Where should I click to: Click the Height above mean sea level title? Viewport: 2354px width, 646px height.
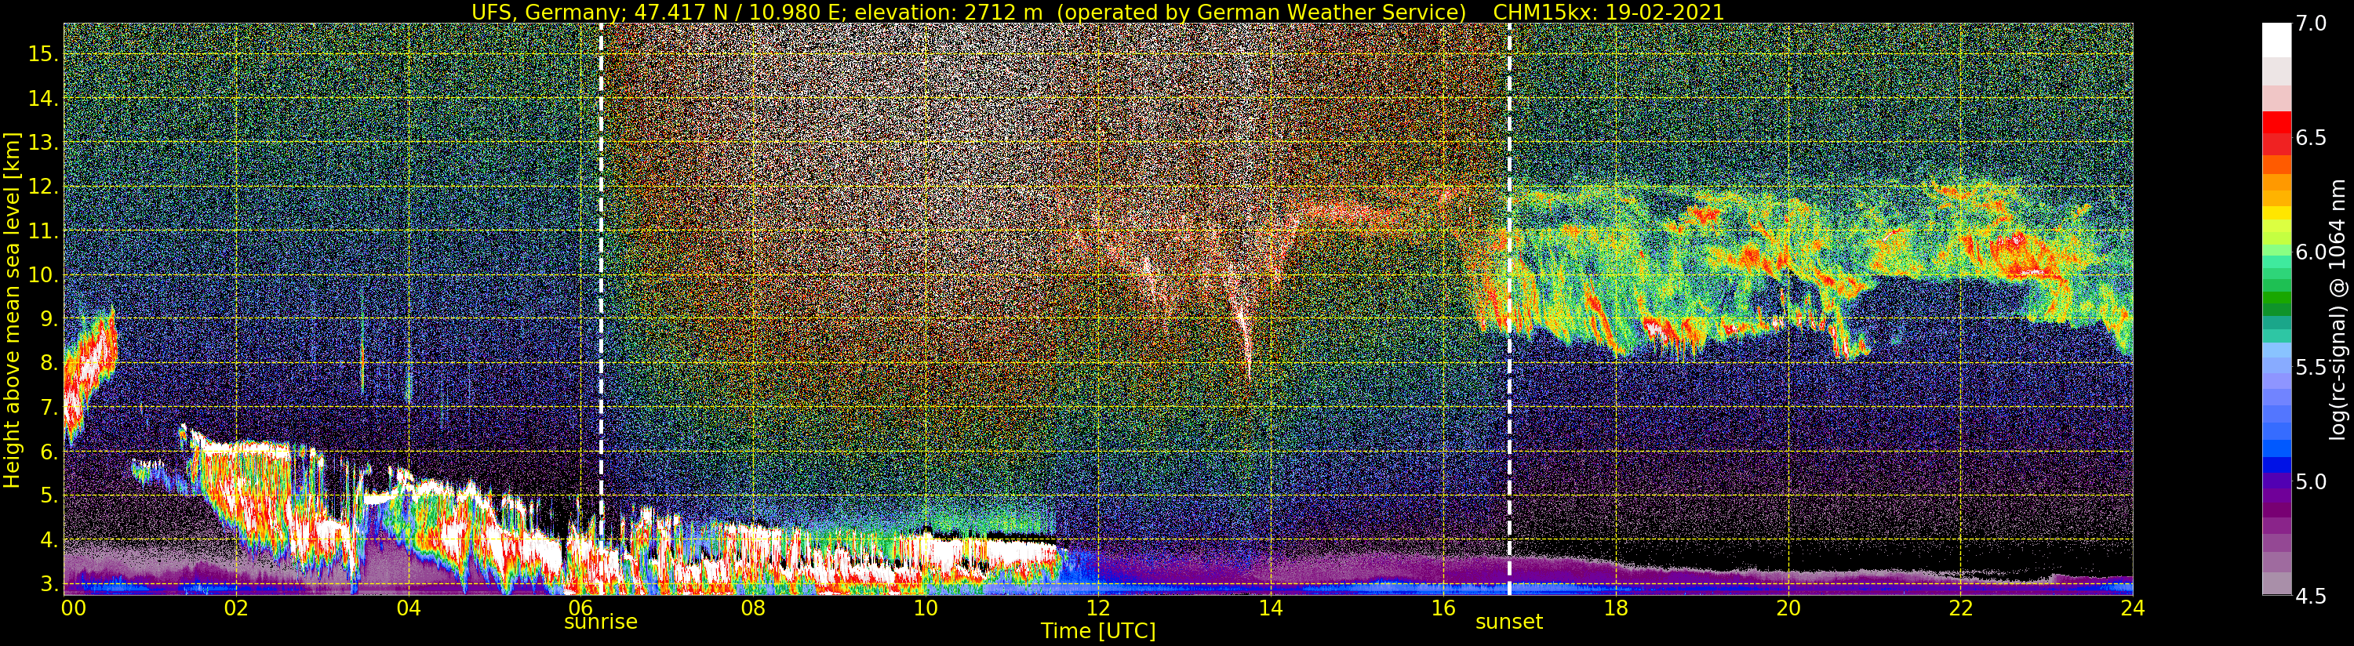pos(12,309)
